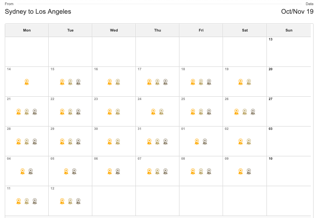Select the Sunday 27 date cell
This screenshot has width=318, height=218.
(x=289, y=111)
